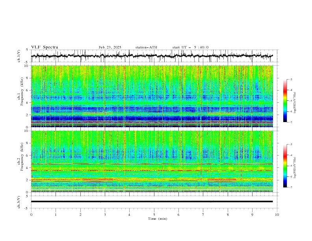312x241 pixels.
Task: Click the "ch.1(V)" waveform axis label
Action: click(x=19, y=56)
